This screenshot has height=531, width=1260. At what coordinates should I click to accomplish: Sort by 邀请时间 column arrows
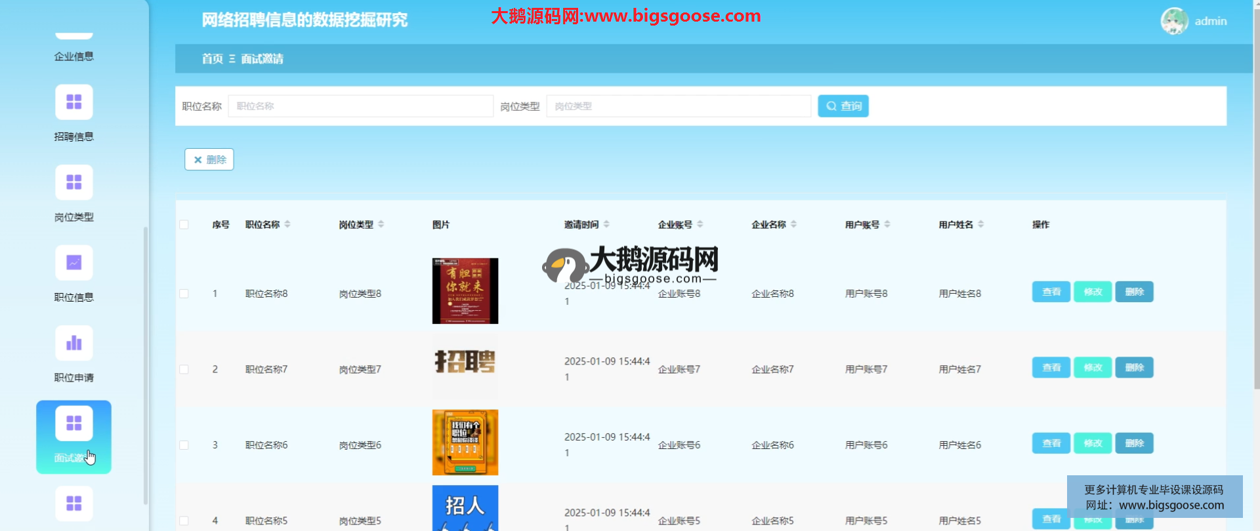coord(606,224)
